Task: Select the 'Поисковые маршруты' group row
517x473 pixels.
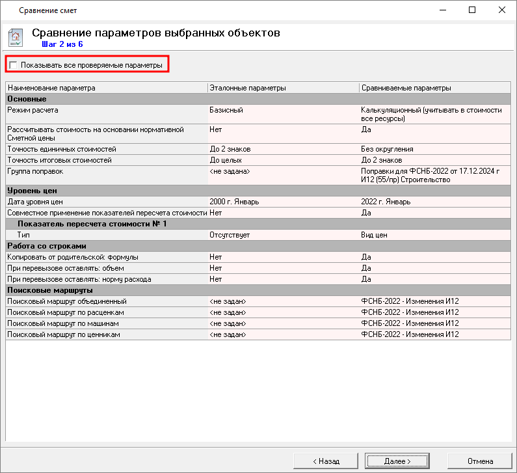Action: coord(49,290)
